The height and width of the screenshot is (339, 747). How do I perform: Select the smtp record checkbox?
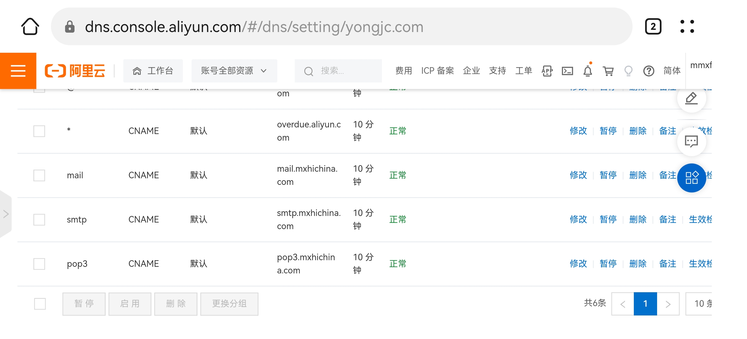[39, 219]
